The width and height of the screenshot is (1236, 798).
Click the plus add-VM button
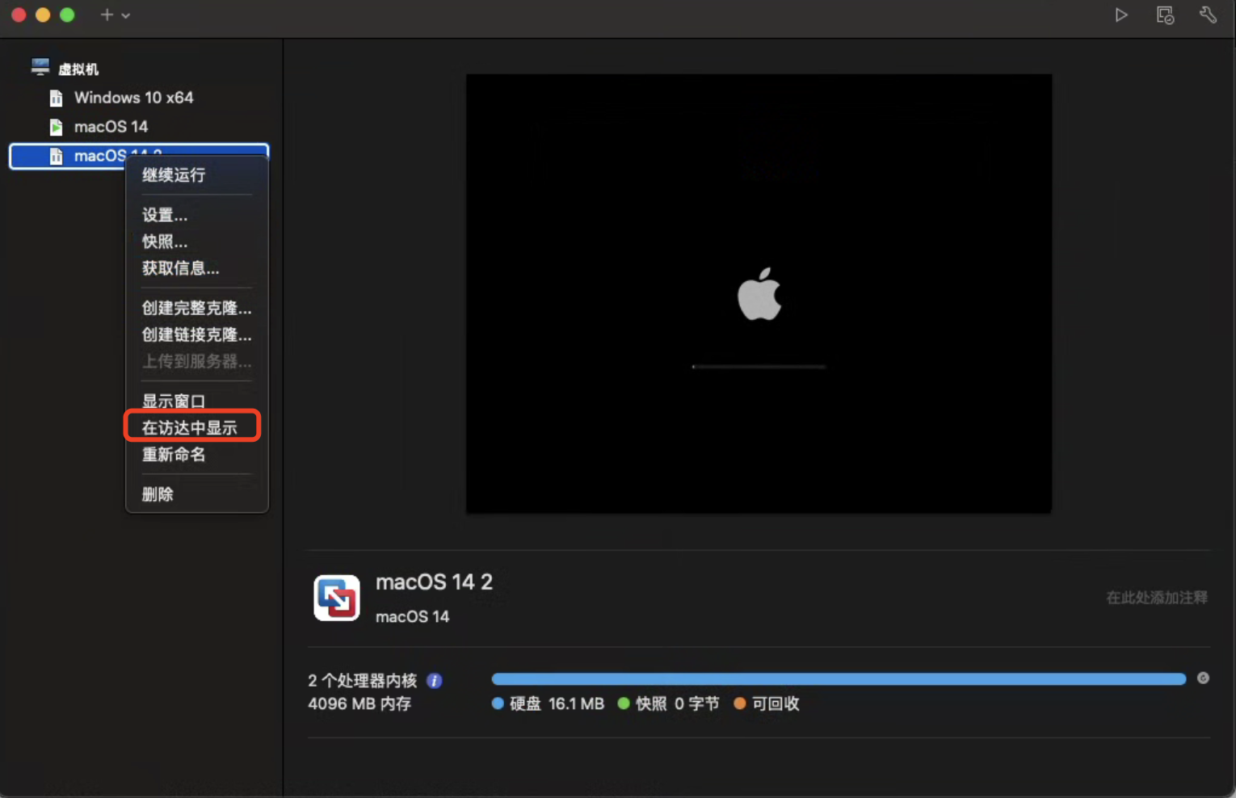coord(107,15)
